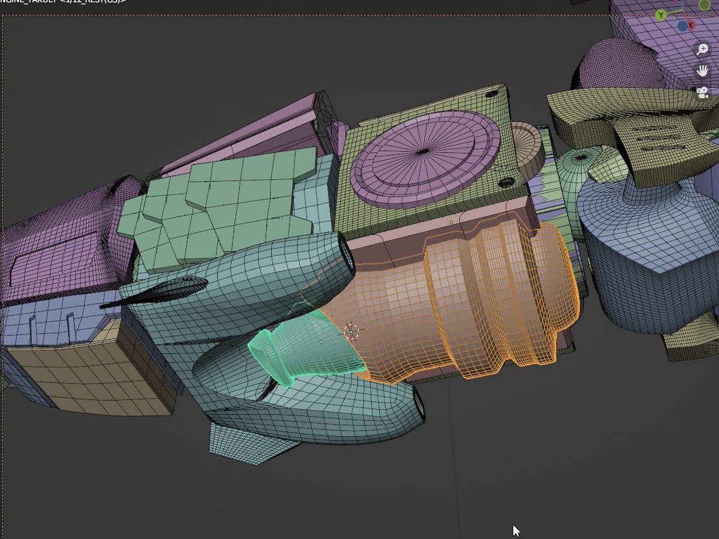Click the blue Z axis gizmo handle
The width and height of the screenshot is (719, 539).
682,26
